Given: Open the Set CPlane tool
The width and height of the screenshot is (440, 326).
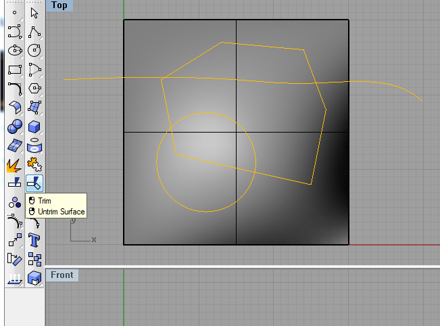Looking at the screenshot, I should [15, 278].
